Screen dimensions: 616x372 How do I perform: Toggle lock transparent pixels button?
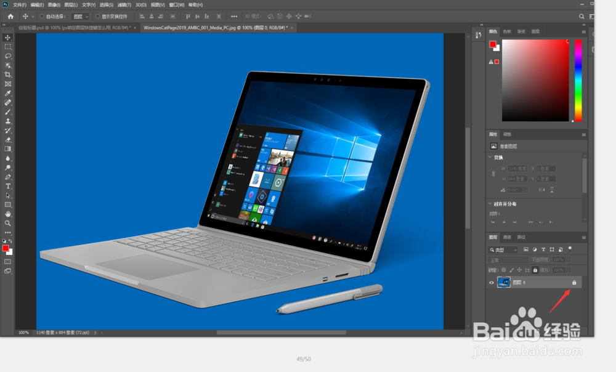coord(504,270)
